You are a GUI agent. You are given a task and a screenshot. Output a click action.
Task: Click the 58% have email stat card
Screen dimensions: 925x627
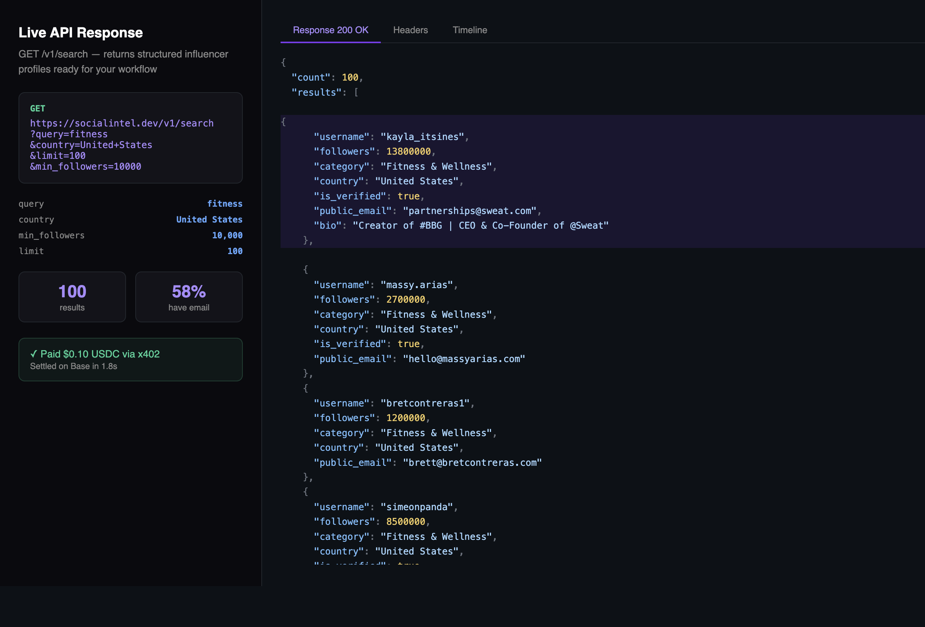[x=188, y=297]
